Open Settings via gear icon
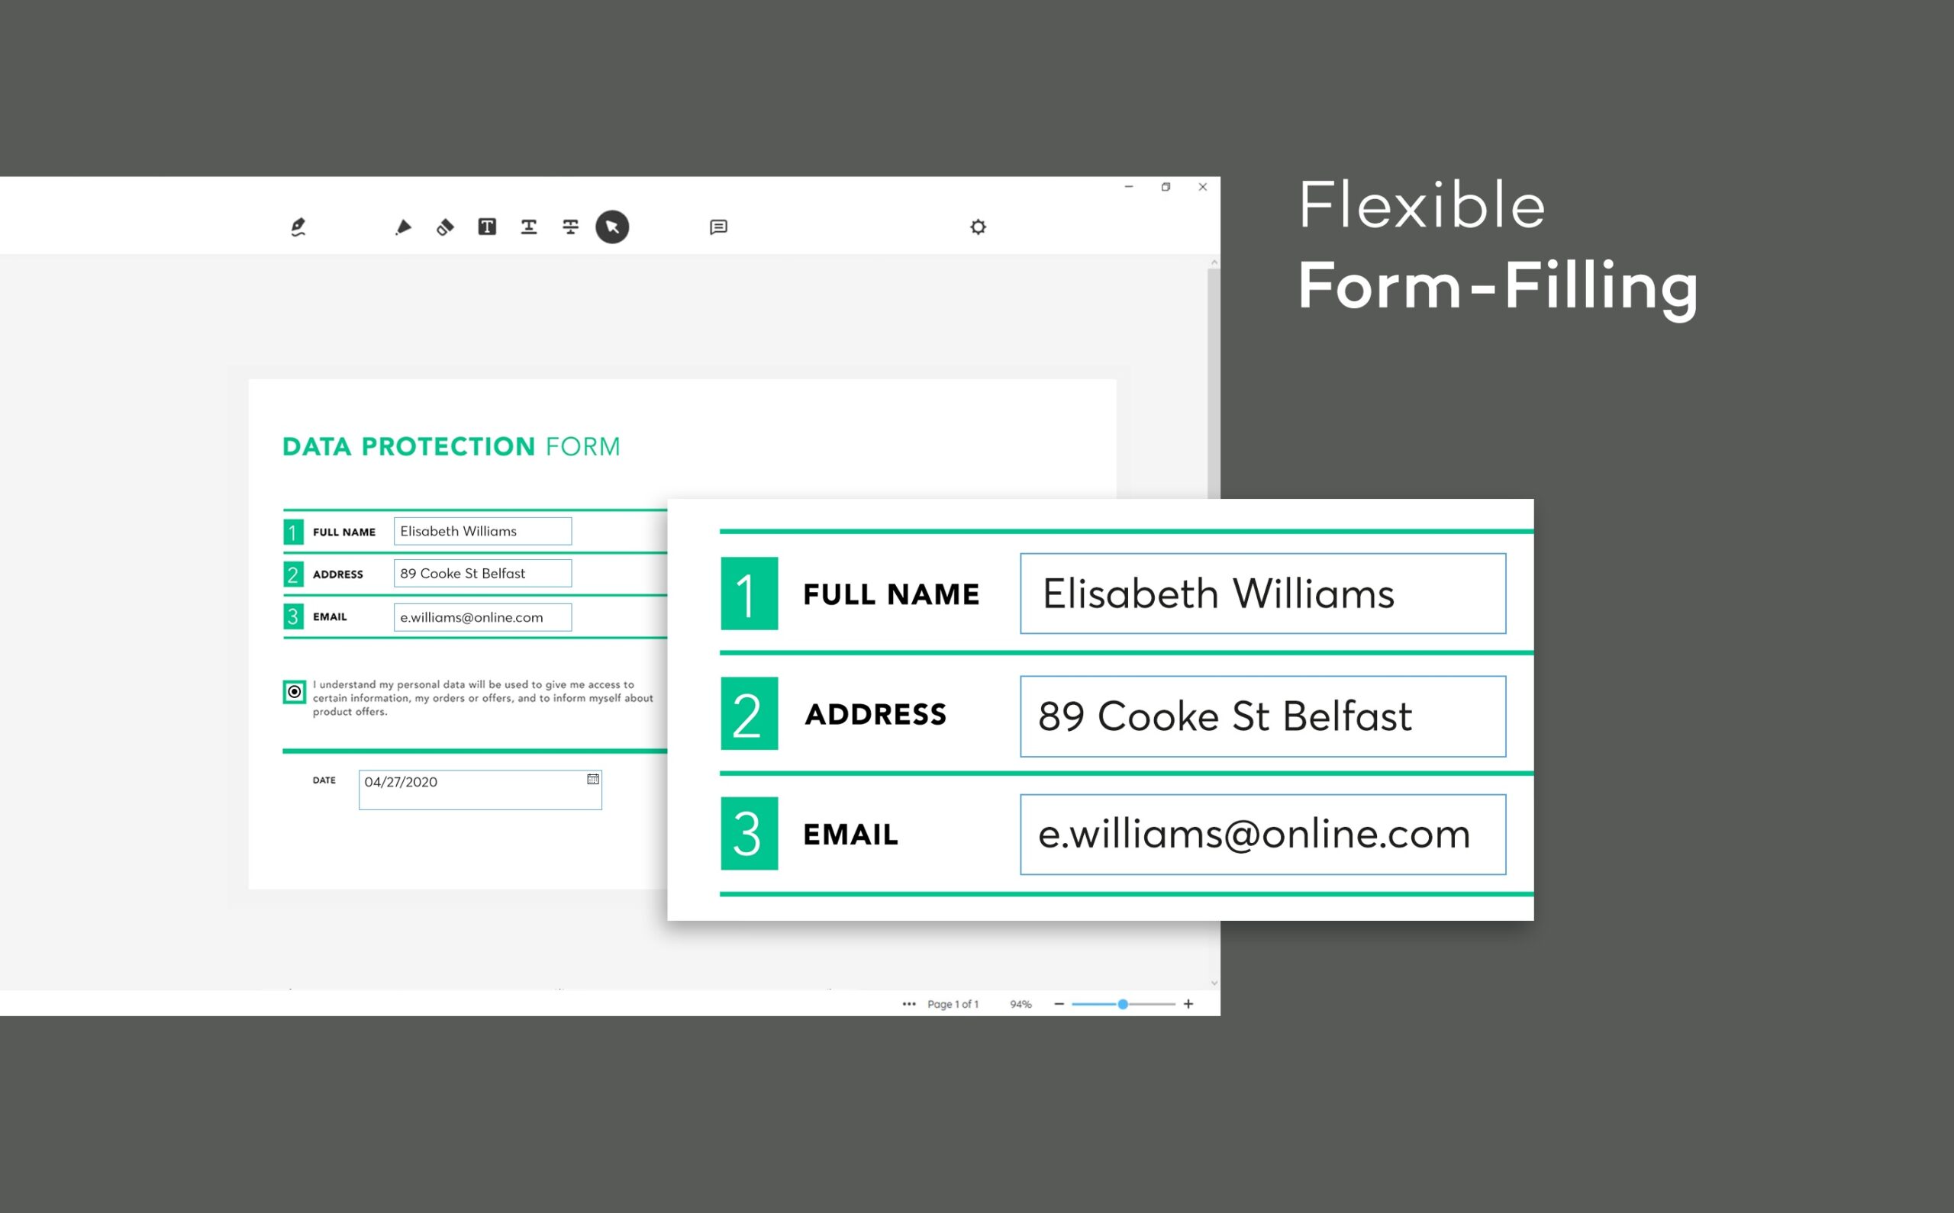Screen dimensions: 1954x1213 coord(979,225)
